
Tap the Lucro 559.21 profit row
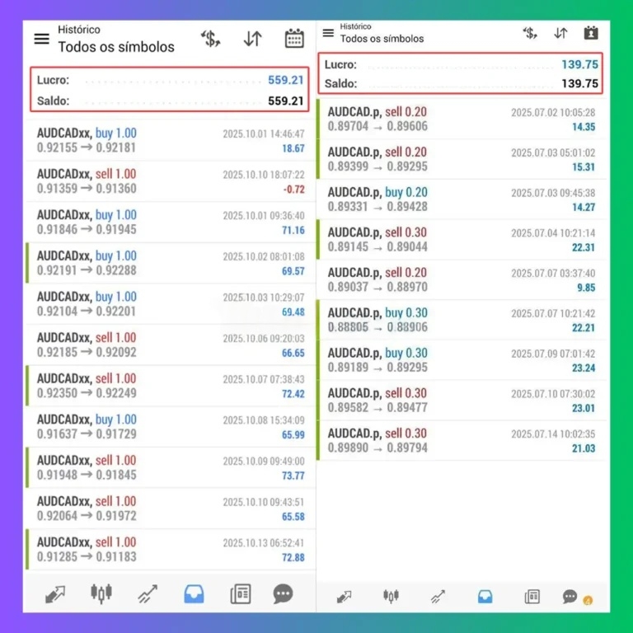coord(170,81)
